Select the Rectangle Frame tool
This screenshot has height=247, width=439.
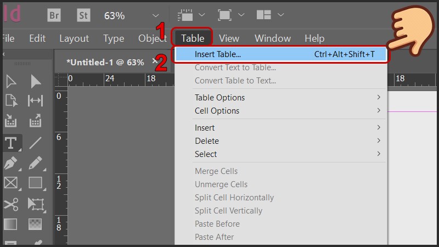coord(11,183)
